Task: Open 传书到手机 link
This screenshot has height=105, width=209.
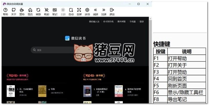Action: [x=108, y=22]
